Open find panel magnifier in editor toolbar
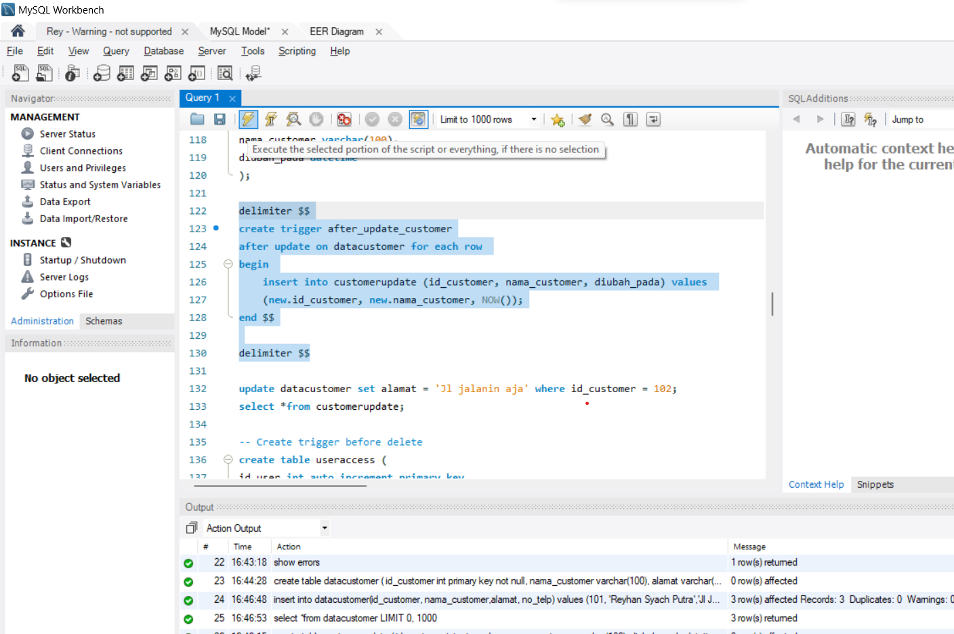This screenshot has height=634, width=954. pyautogui.click(x=608, y=119)
